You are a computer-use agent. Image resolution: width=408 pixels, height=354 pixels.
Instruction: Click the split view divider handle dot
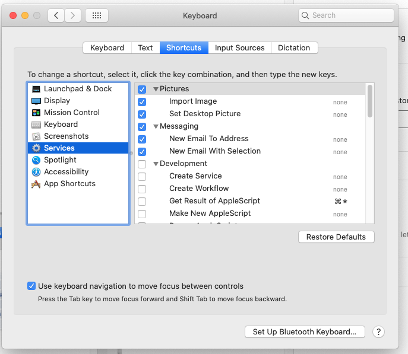(x=131, y=153)
